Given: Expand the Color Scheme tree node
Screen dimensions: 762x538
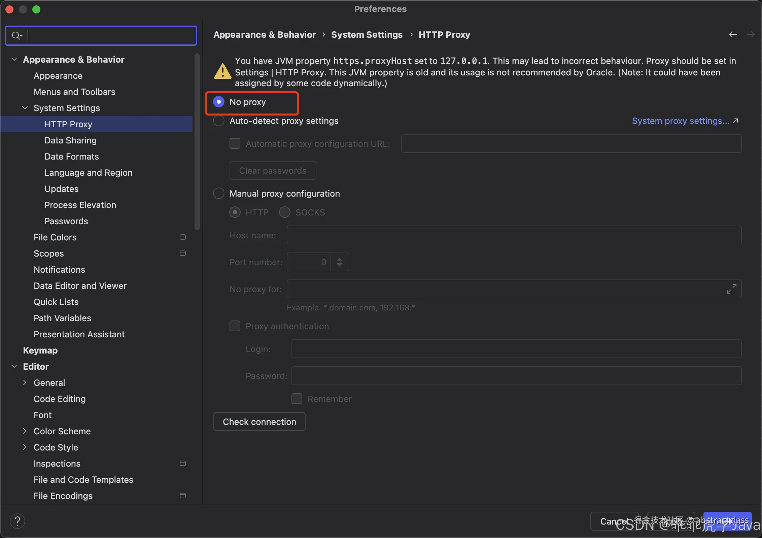Looking at the screenshot, I should [25, 431].
